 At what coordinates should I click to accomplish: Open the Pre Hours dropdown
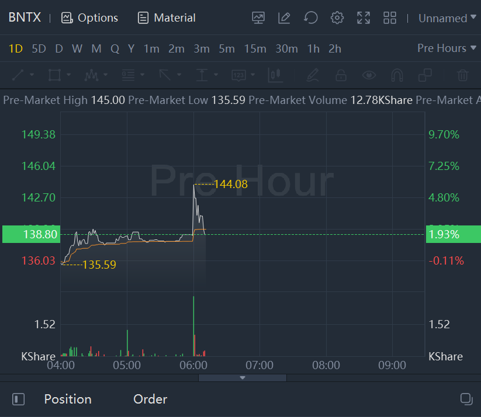pyautogui.click(x=447, y=48)
